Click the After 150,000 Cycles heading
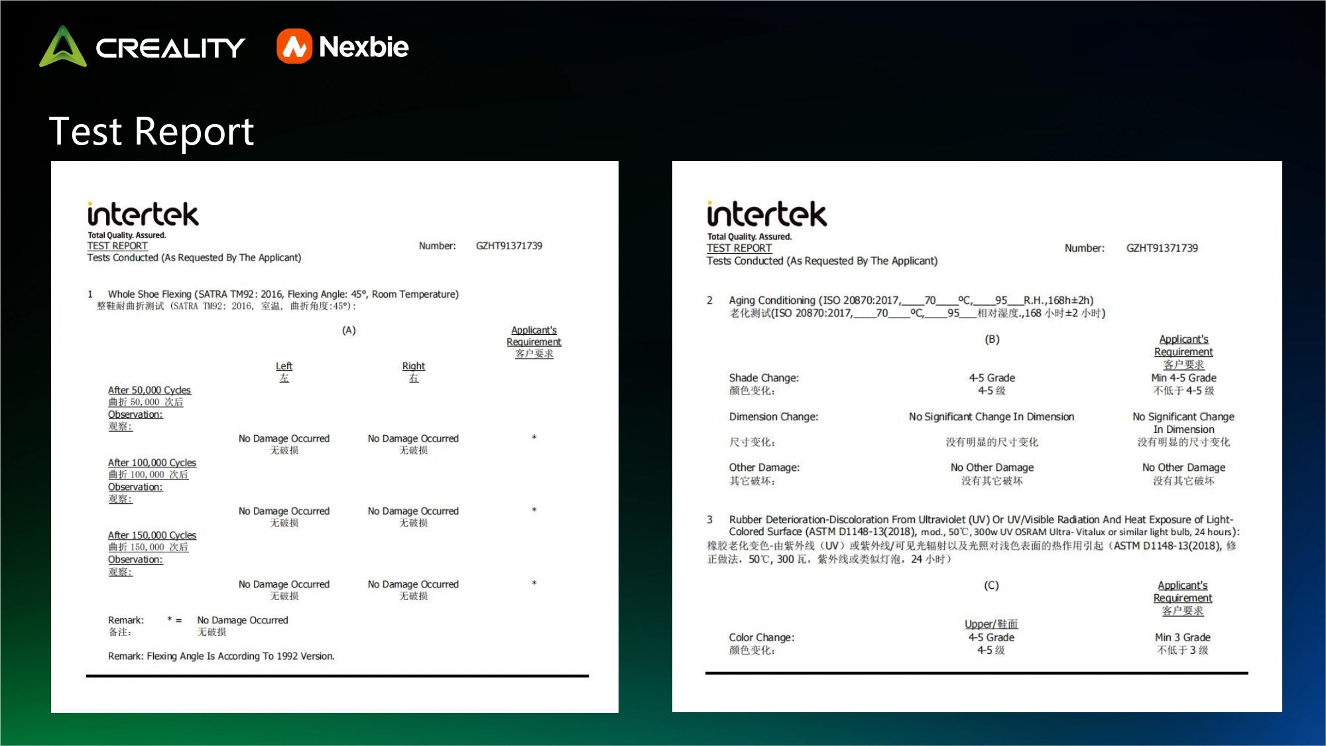This screenshot has width=1326, height=746. point(152,534)
